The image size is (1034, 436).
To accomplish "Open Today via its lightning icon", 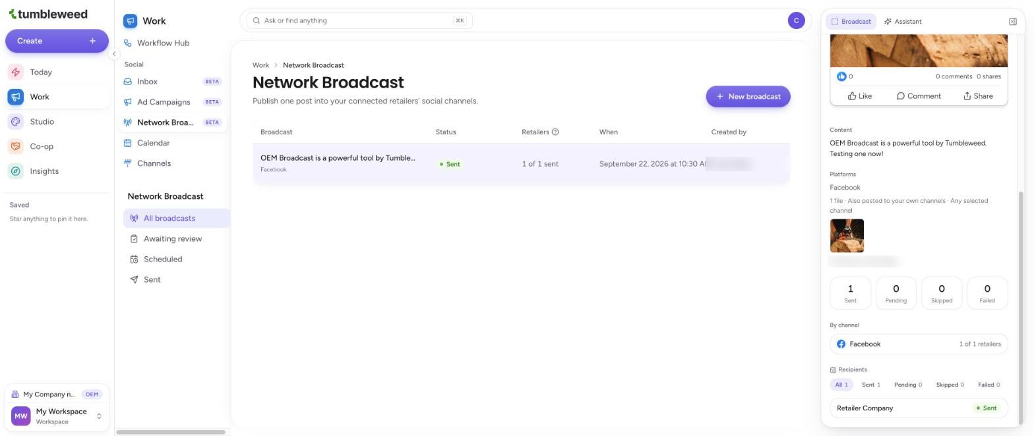I will [x=16, y=72].
